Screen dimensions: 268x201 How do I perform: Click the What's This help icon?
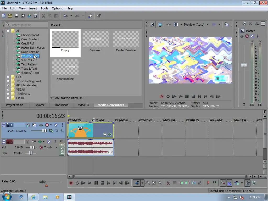pos(99,16)
